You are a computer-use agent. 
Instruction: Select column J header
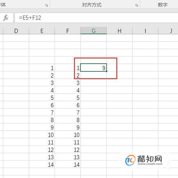coord(168,31)
